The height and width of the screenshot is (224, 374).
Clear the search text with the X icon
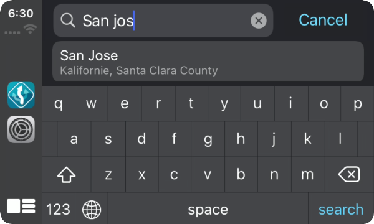pos(259,21)
